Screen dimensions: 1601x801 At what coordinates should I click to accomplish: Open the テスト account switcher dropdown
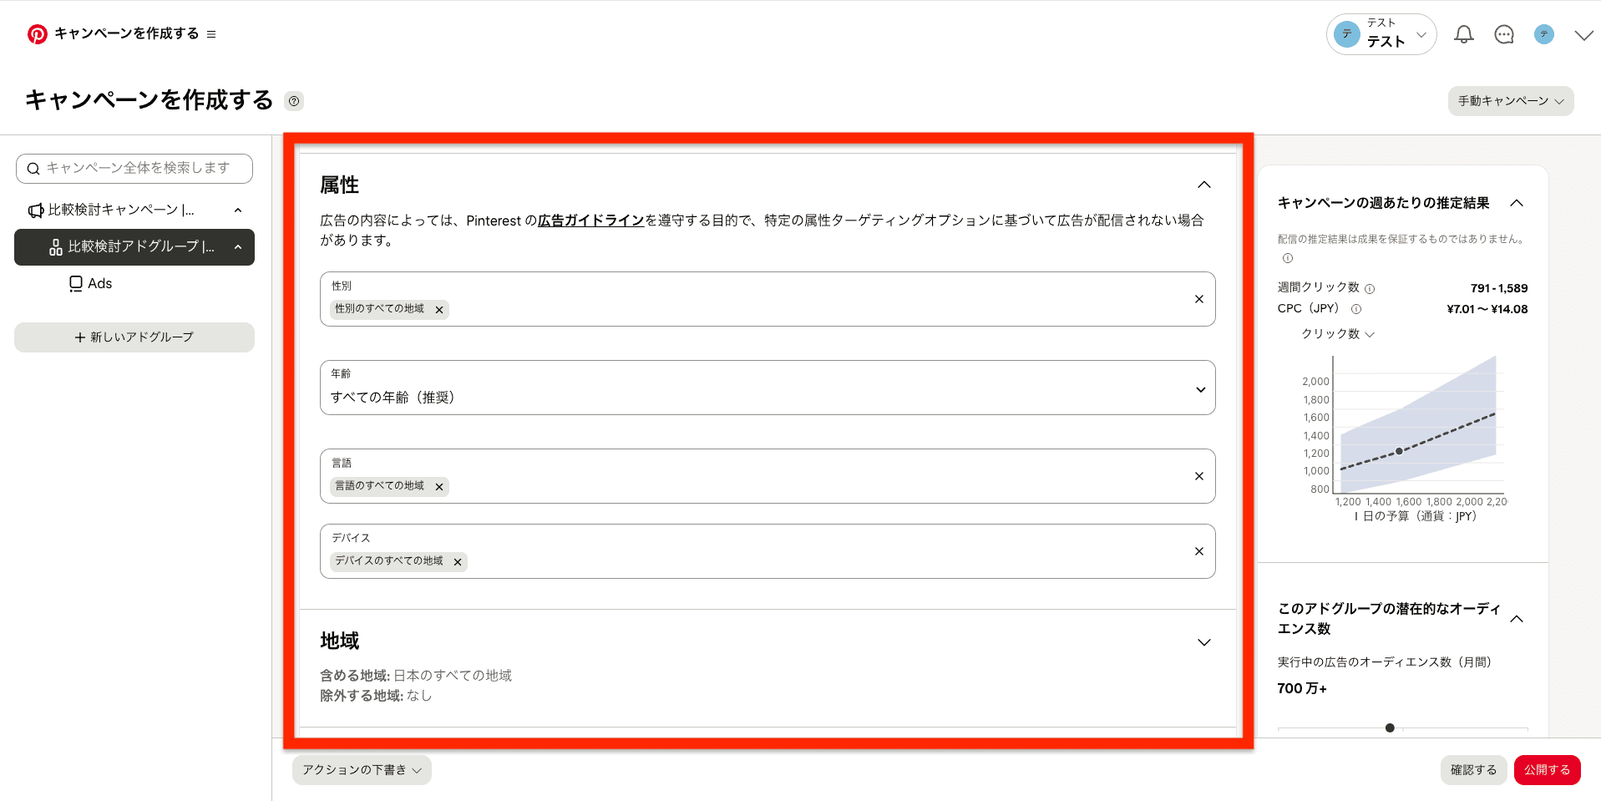pos(1381,34)
